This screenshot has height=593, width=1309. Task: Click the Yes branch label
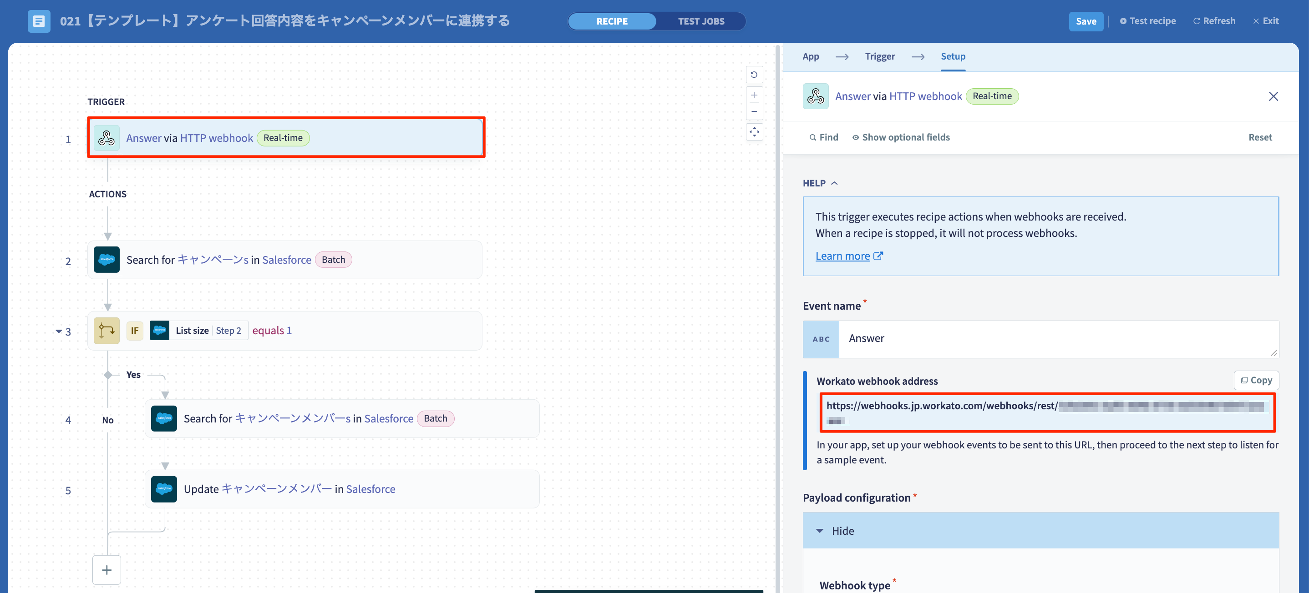pos(133,375)
